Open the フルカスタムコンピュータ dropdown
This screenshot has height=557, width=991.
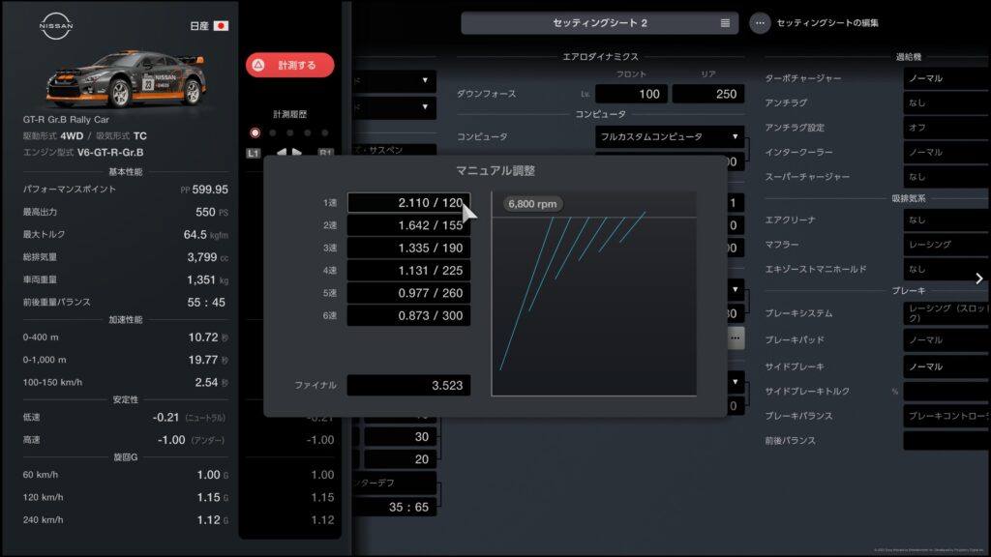click(x=670, y=136)
